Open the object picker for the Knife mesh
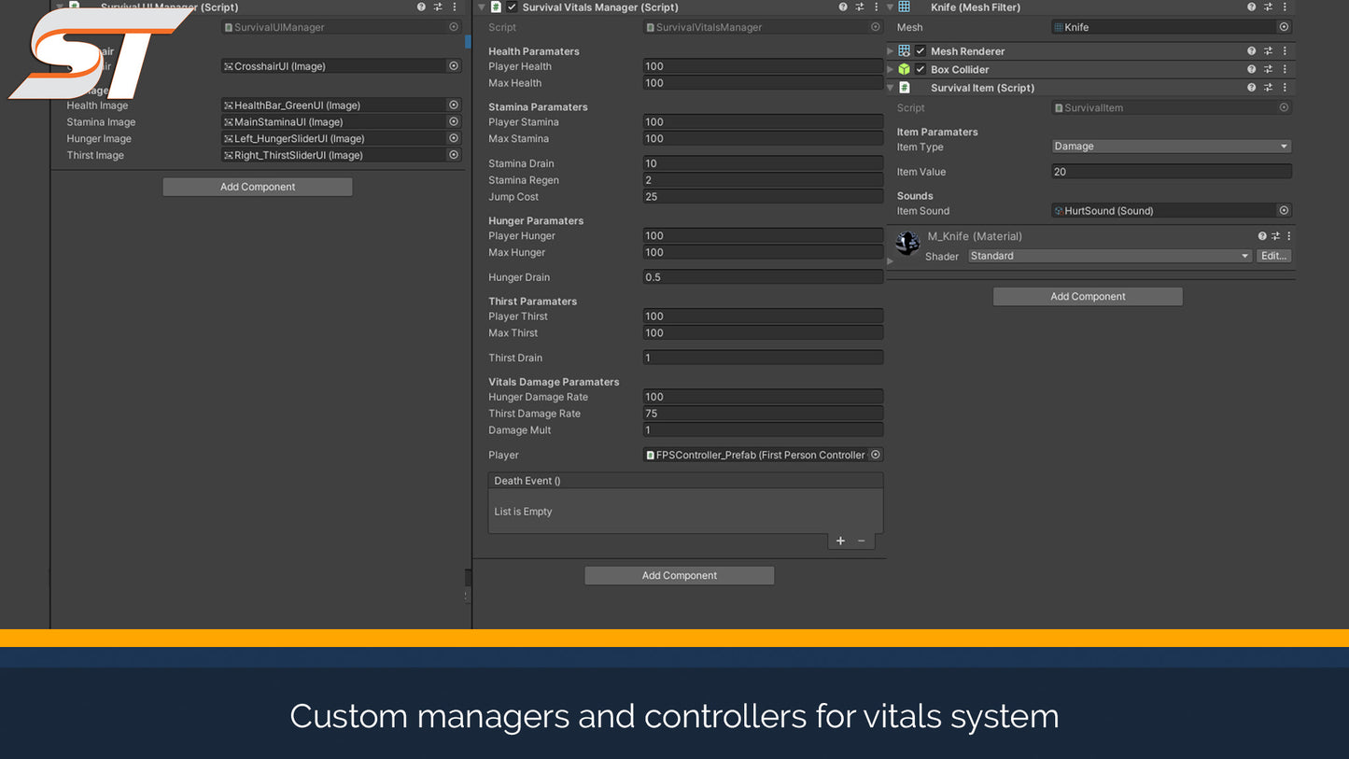1349x759 pixels. coord(1284,27)
